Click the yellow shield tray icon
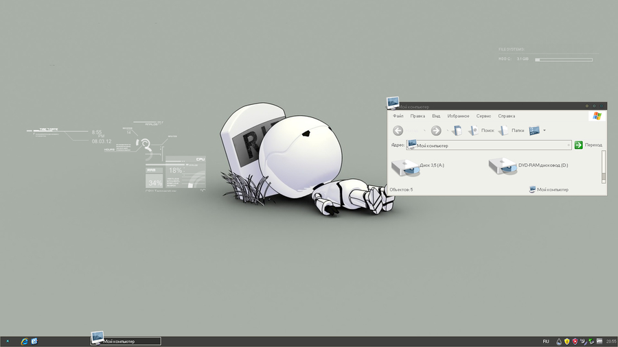This screenshot has height=347, width=618. click(566, 342)
